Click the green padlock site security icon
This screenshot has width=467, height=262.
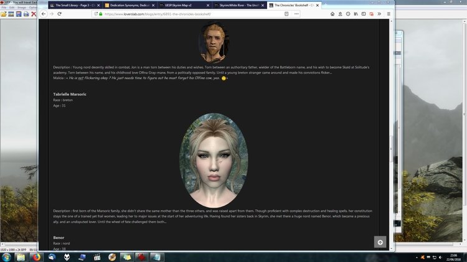pos(101,14)
